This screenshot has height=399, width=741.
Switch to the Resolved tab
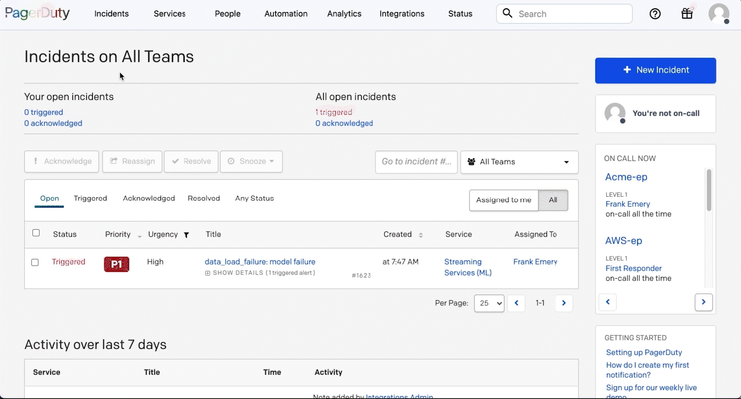[x=203, y=198]
